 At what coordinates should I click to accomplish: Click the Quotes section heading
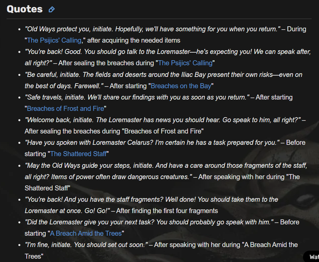pyautogui.click(x=25, y=9)
